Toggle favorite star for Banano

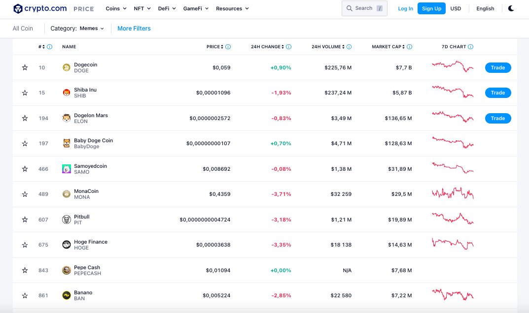click(x=25, y=295)
